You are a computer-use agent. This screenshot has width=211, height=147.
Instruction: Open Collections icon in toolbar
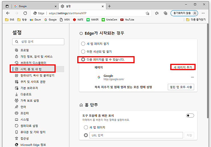click(x=165, y=13)
